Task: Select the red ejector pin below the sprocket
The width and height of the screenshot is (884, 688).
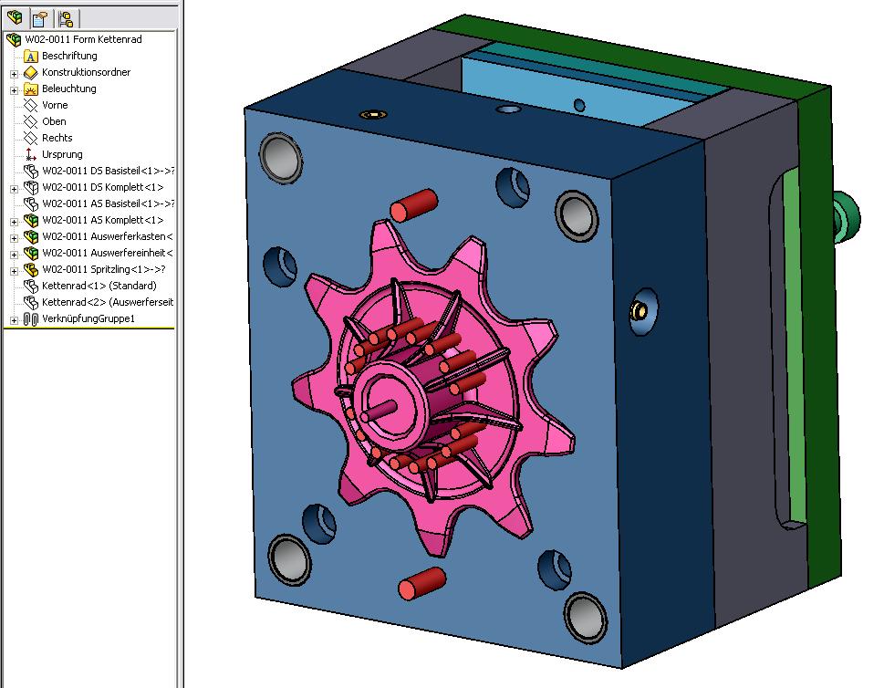Action: click(x=421, y=583)
